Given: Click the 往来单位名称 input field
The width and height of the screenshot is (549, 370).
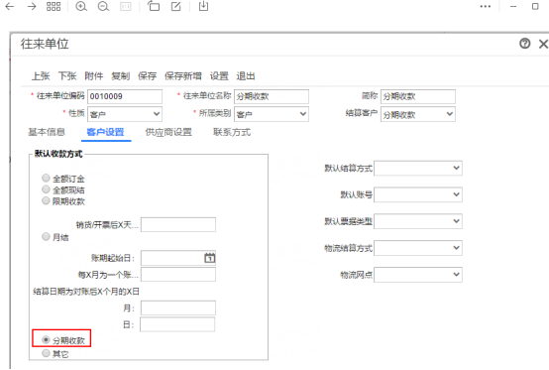Looking at the screenshot, I should pyautogui.click(x=272, y=96).
